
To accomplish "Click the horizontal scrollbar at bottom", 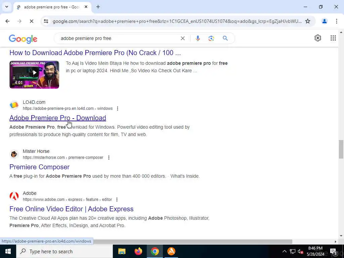I will click(x=192, y=242).
